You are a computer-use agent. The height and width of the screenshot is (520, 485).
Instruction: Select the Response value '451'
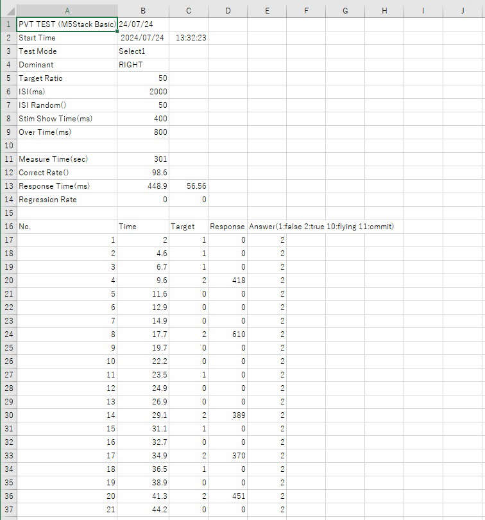point(228,496)
